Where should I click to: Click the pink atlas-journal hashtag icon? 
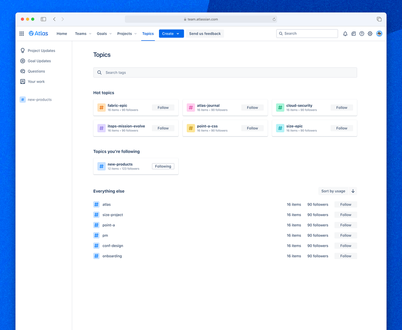pos(191,107)
